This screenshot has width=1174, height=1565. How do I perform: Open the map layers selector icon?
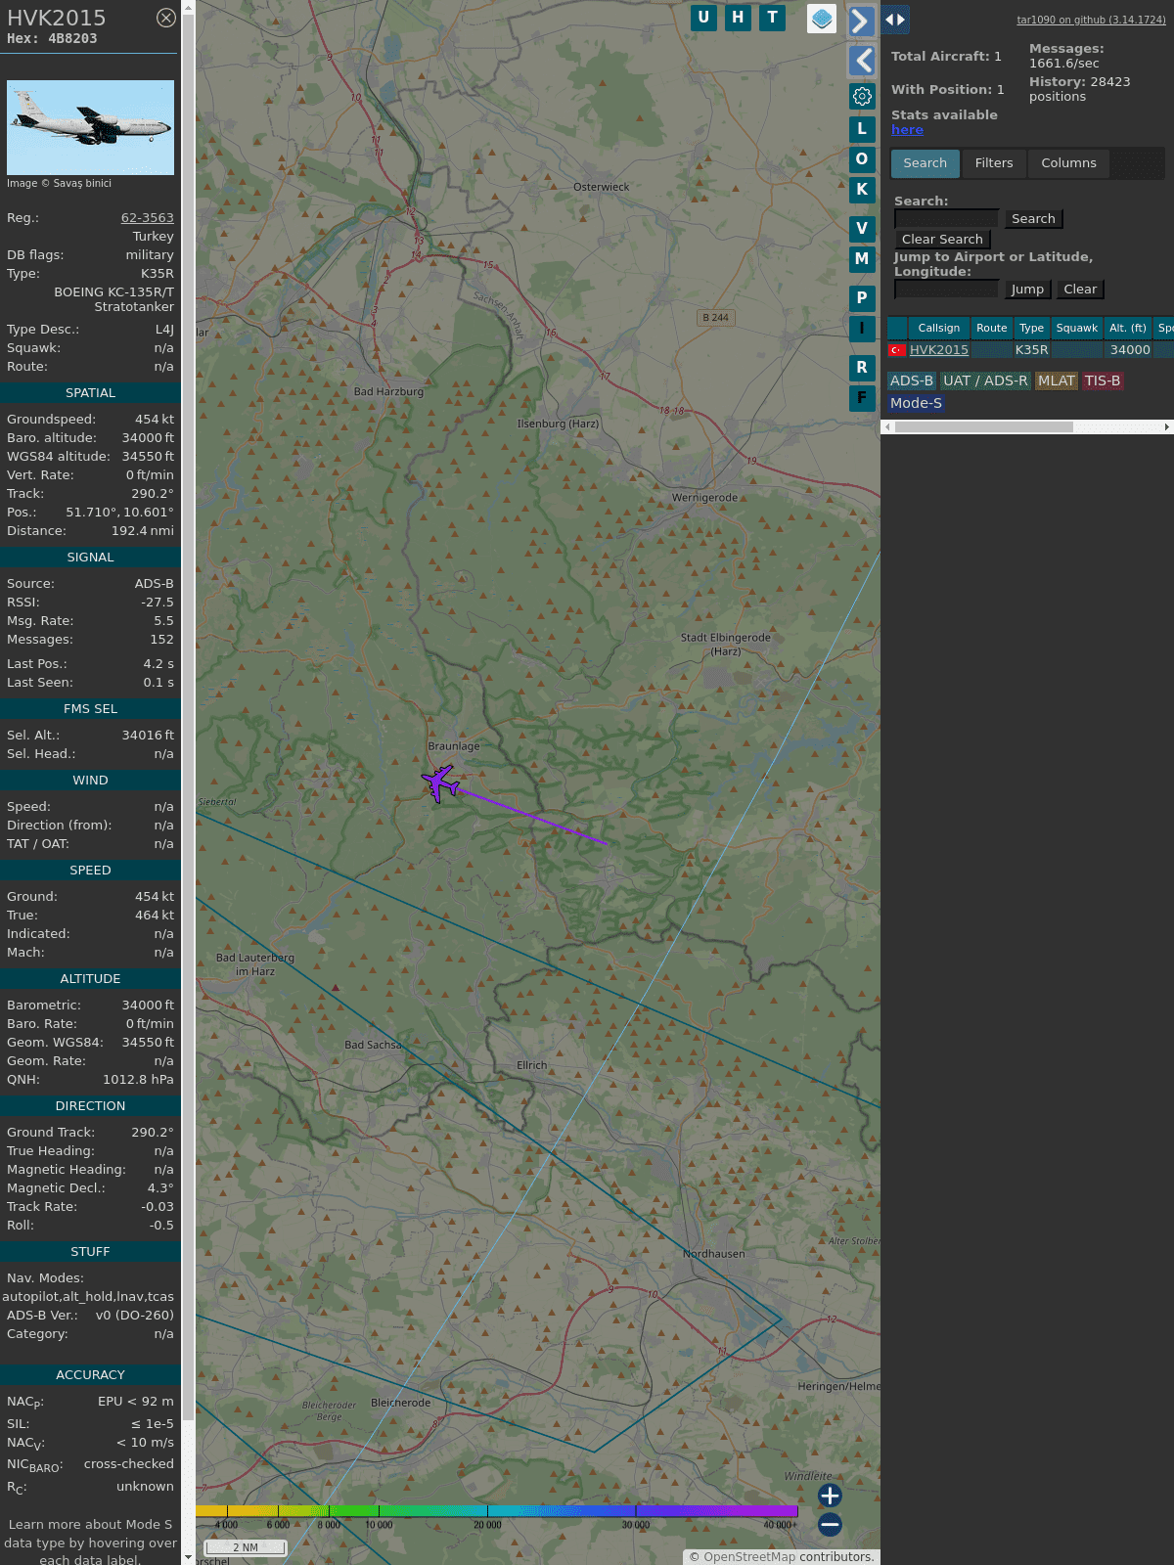[x=821, y=19]
